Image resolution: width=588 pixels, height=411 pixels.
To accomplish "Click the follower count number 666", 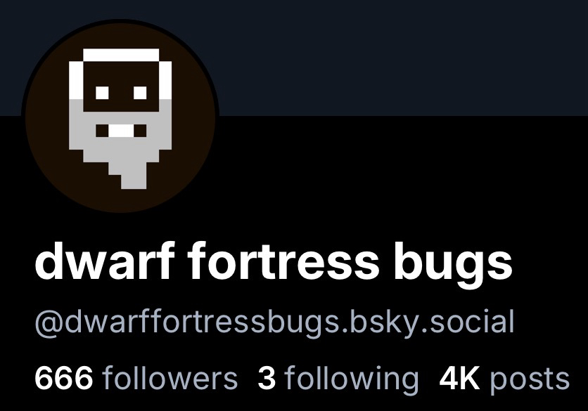I will click(63, 378).
